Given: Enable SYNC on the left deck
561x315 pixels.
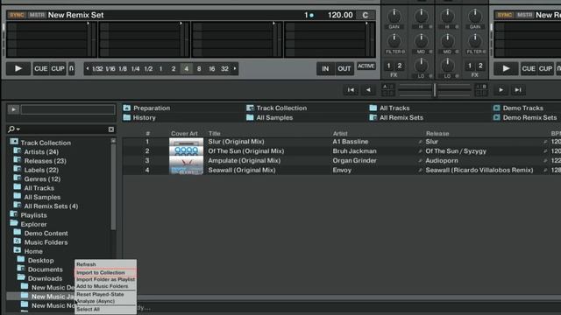Looking at the screenshot, I should (17, 15).
